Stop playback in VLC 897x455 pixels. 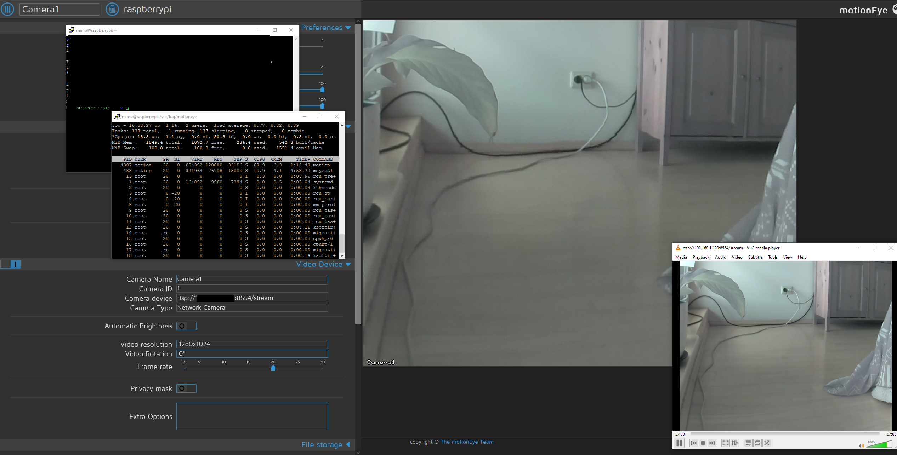click(x=703, y=443)
